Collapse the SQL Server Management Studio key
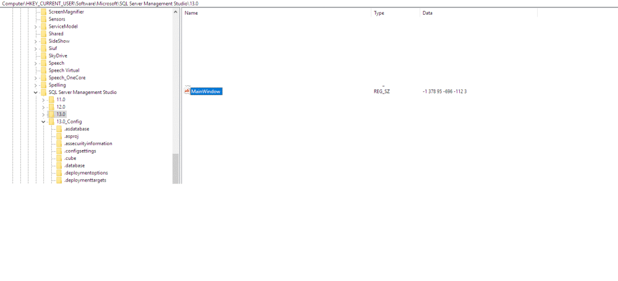This screenshot has height=281, width=618. (x=35, y=92)
